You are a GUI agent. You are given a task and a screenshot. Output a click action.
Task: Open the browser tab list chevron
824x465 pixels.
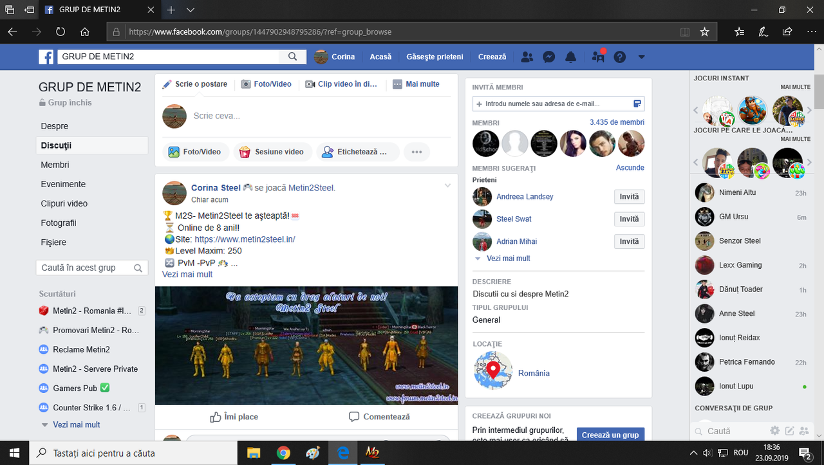tap(191, 10)
